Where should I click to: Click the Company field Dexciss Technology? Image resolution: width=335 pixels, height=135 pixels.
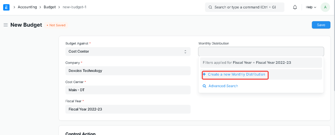[128, 70]
